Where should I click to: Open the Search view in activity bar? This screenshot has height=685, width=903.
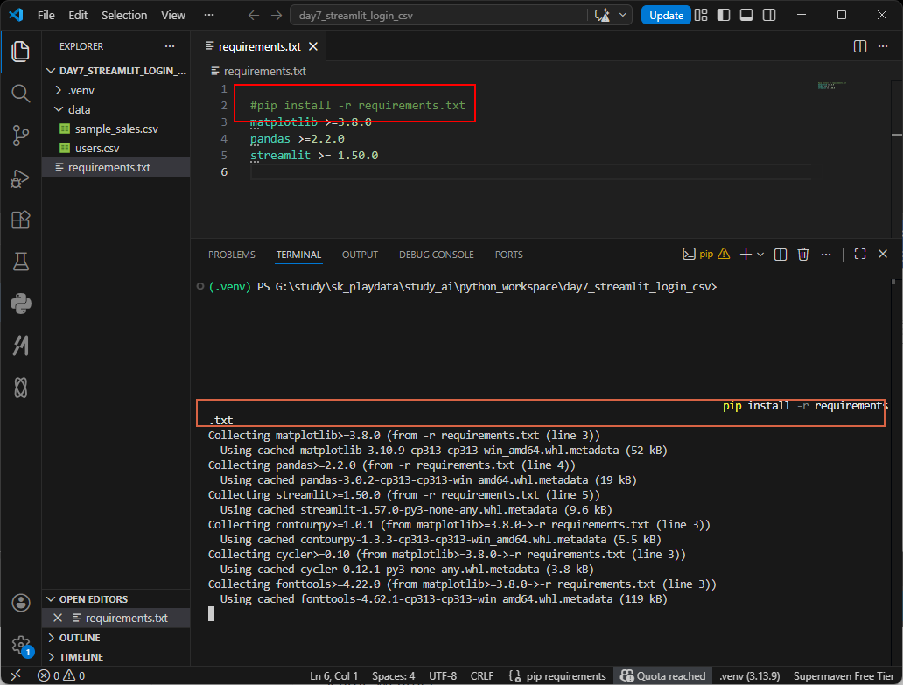pyautogui.click(x=21, y=94)
